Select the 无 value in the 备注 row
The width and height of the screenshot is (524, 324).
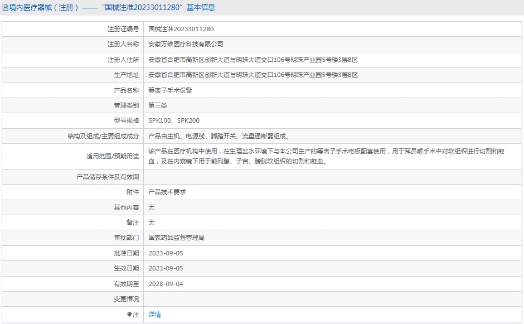[x=152, y=223]
